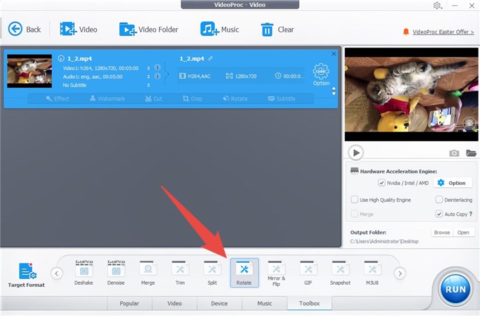Open the output folder
The image size is (480, 316).
[x=463, y=233]
